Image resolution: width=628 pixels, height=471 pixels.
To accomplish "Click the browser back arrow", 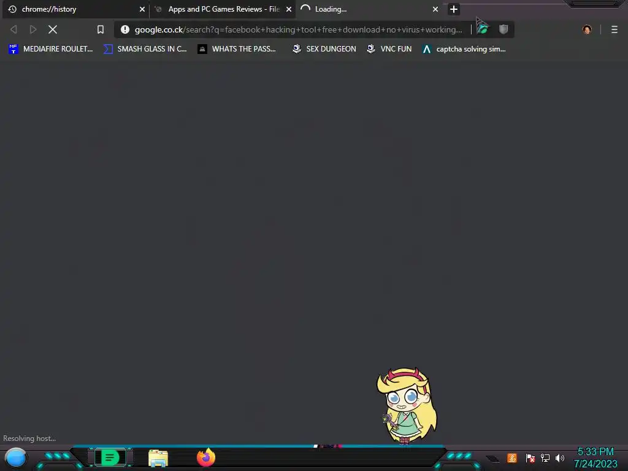I will (x=13, y=29).
